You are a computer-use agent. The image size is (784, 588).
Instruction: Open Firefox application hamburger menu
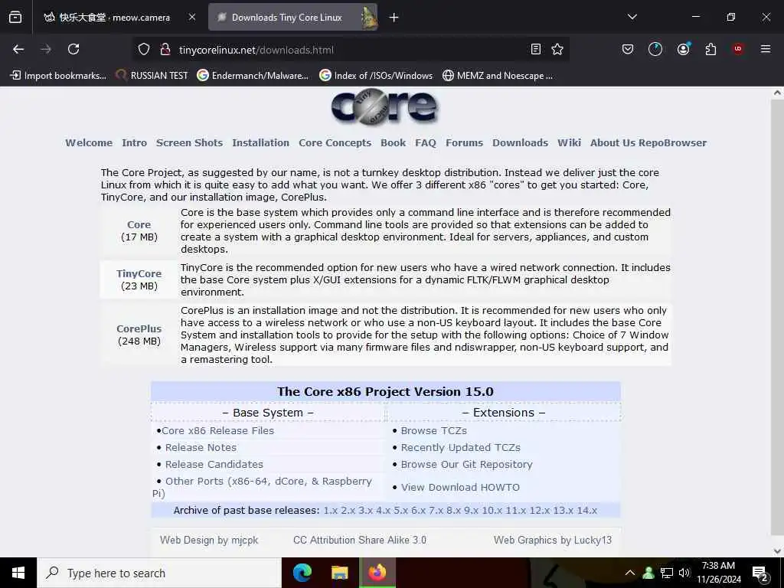tap(766, 49)
